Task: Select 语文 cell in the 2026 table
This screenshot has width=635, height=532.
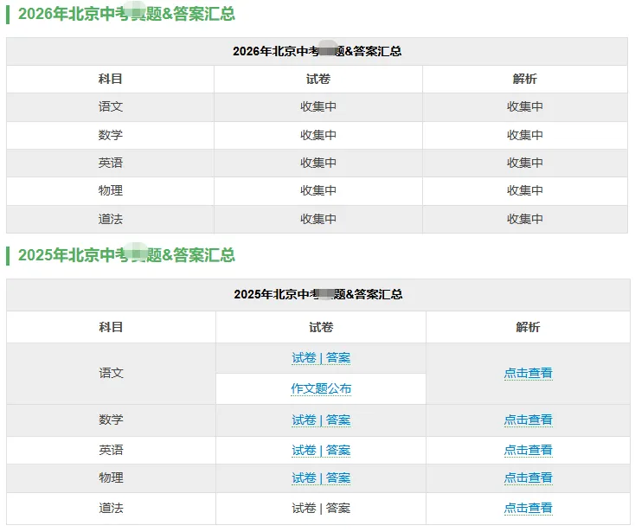Action: [x=110, y=107]
